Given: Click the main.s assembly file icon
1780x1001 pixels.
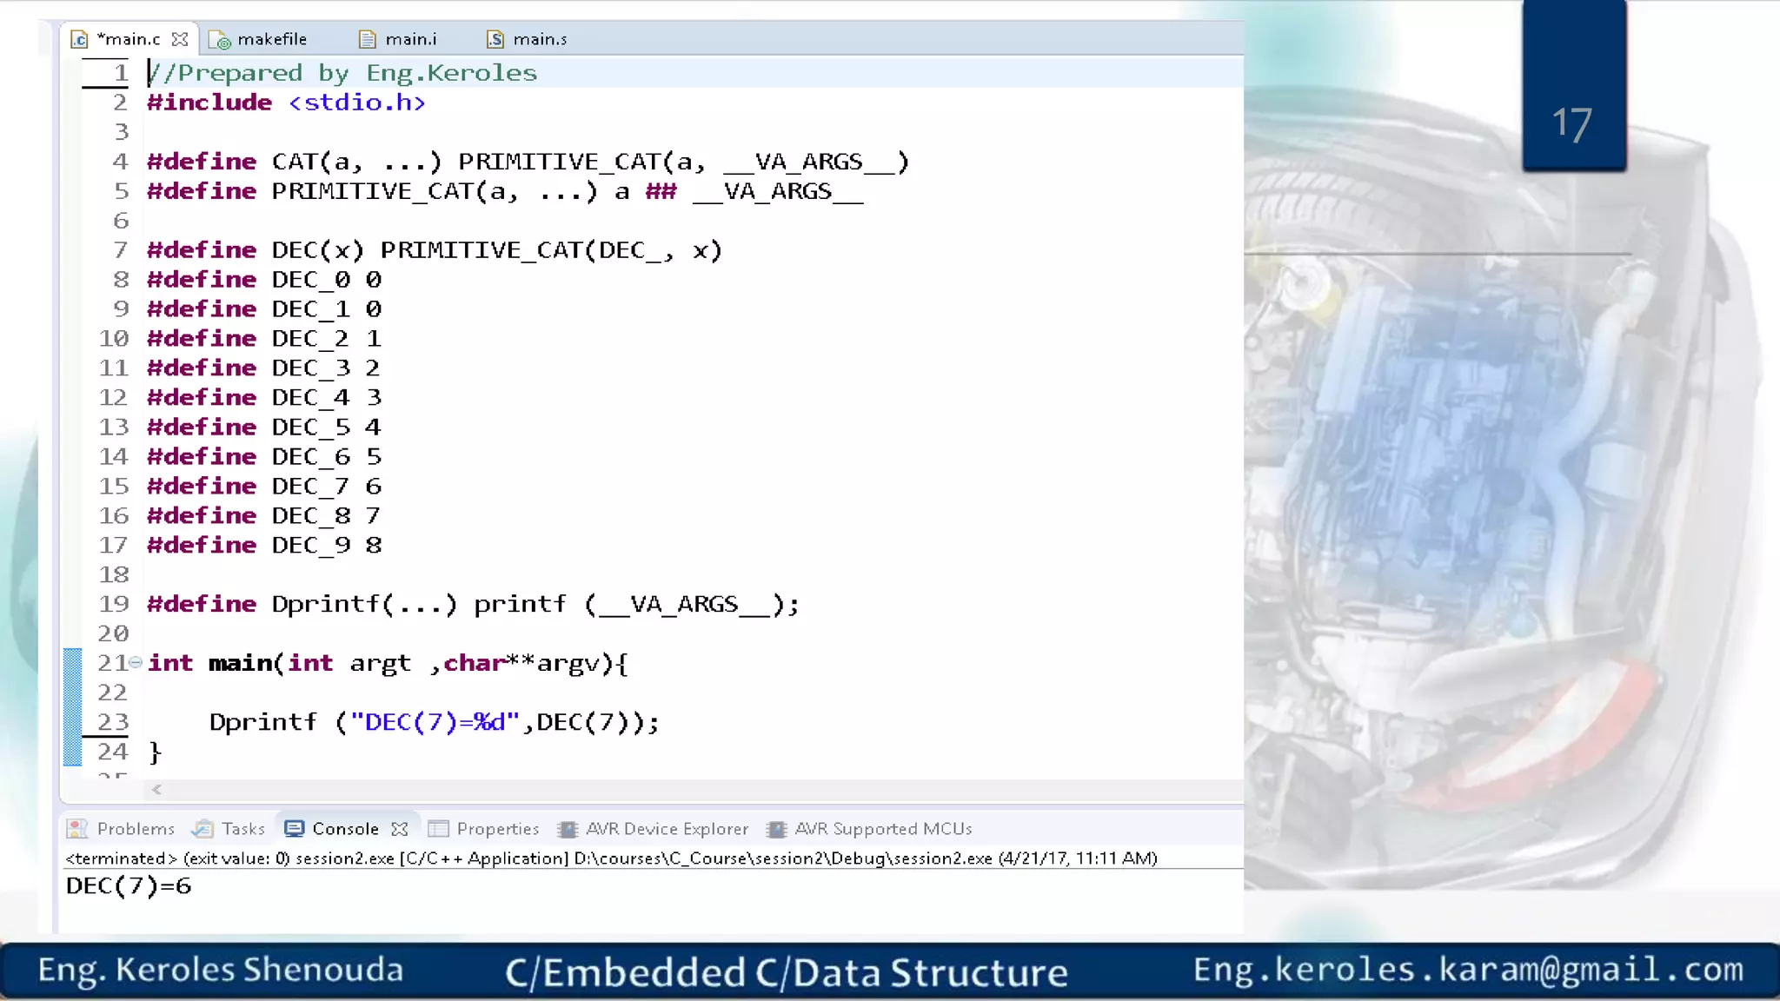Looking at the screenshot, I should [495, 39].
